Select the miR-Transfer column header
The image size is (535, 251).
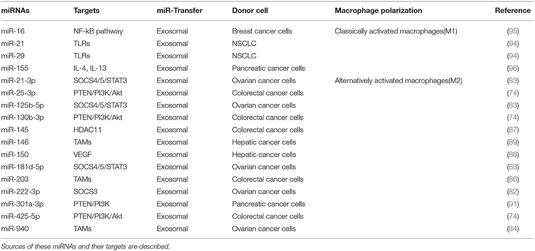(179, 11)
